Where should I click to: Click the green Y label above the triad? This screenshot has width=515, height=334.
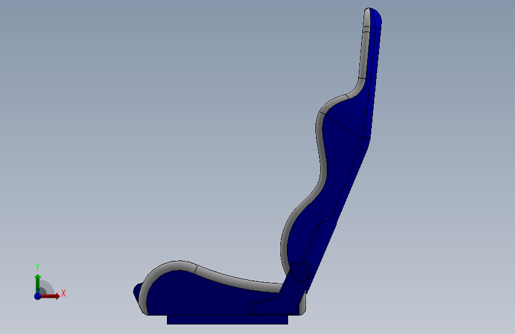[x=37, y=267]
